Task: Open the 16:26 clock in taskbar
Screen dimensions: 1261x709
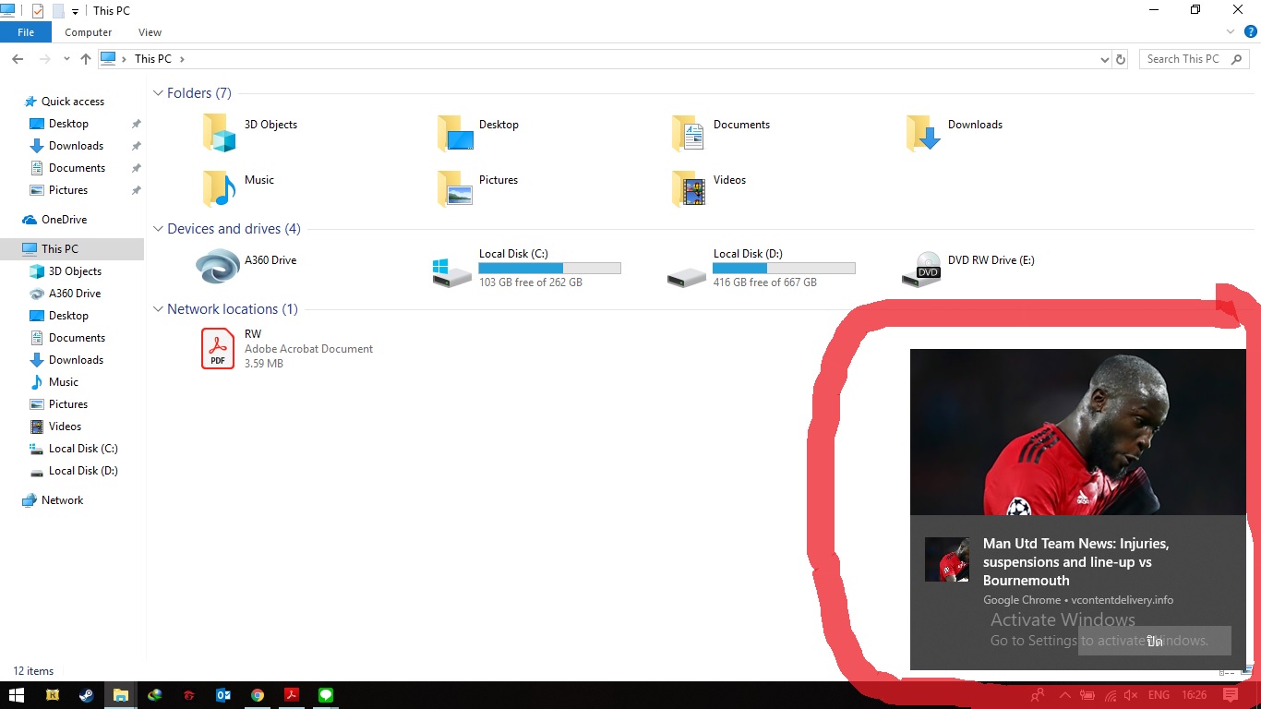Action: (x=1195, y=695)
